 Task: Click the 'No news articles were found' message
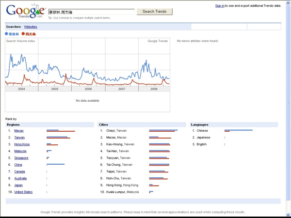[x=197, y=41]
